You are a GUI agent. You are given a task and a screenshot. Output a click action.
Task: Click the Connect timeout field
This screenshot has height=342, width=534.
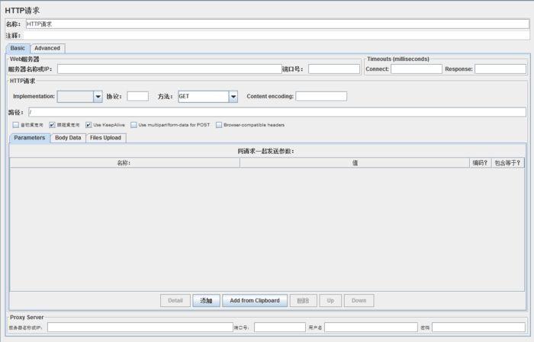[417, 69]
